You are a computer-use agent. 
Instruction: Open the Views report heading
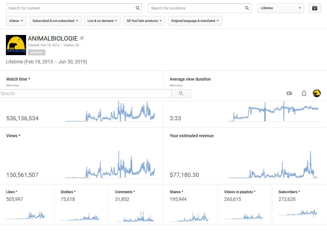(x=13, y=136)
